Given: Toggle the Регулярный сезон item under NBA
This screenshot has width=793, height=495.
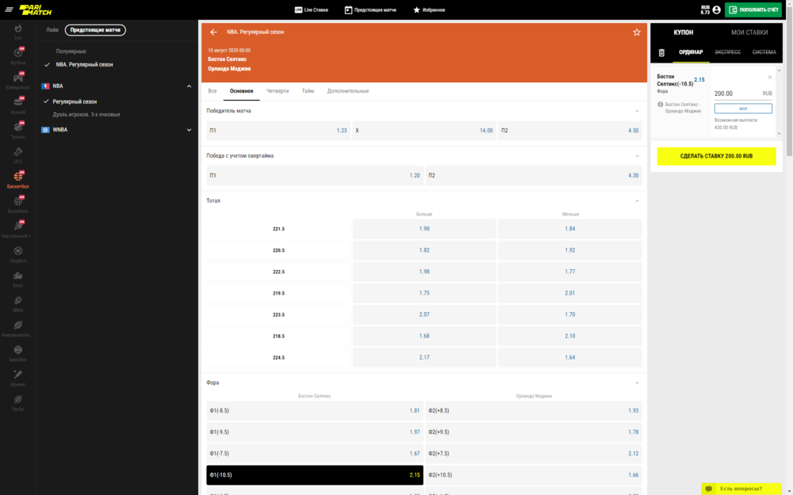Looking at the screenshot, I should coord(71,101).
